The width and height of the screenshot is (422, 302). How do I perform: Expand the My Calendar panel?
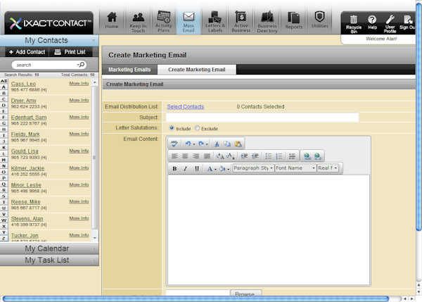click(47, 248)
